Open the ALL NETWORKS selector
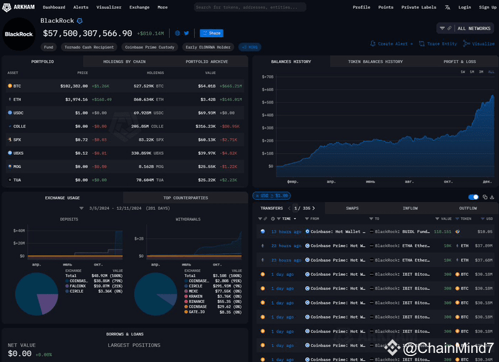Viewport: 499px width, 362px height. tap(474, 29)
